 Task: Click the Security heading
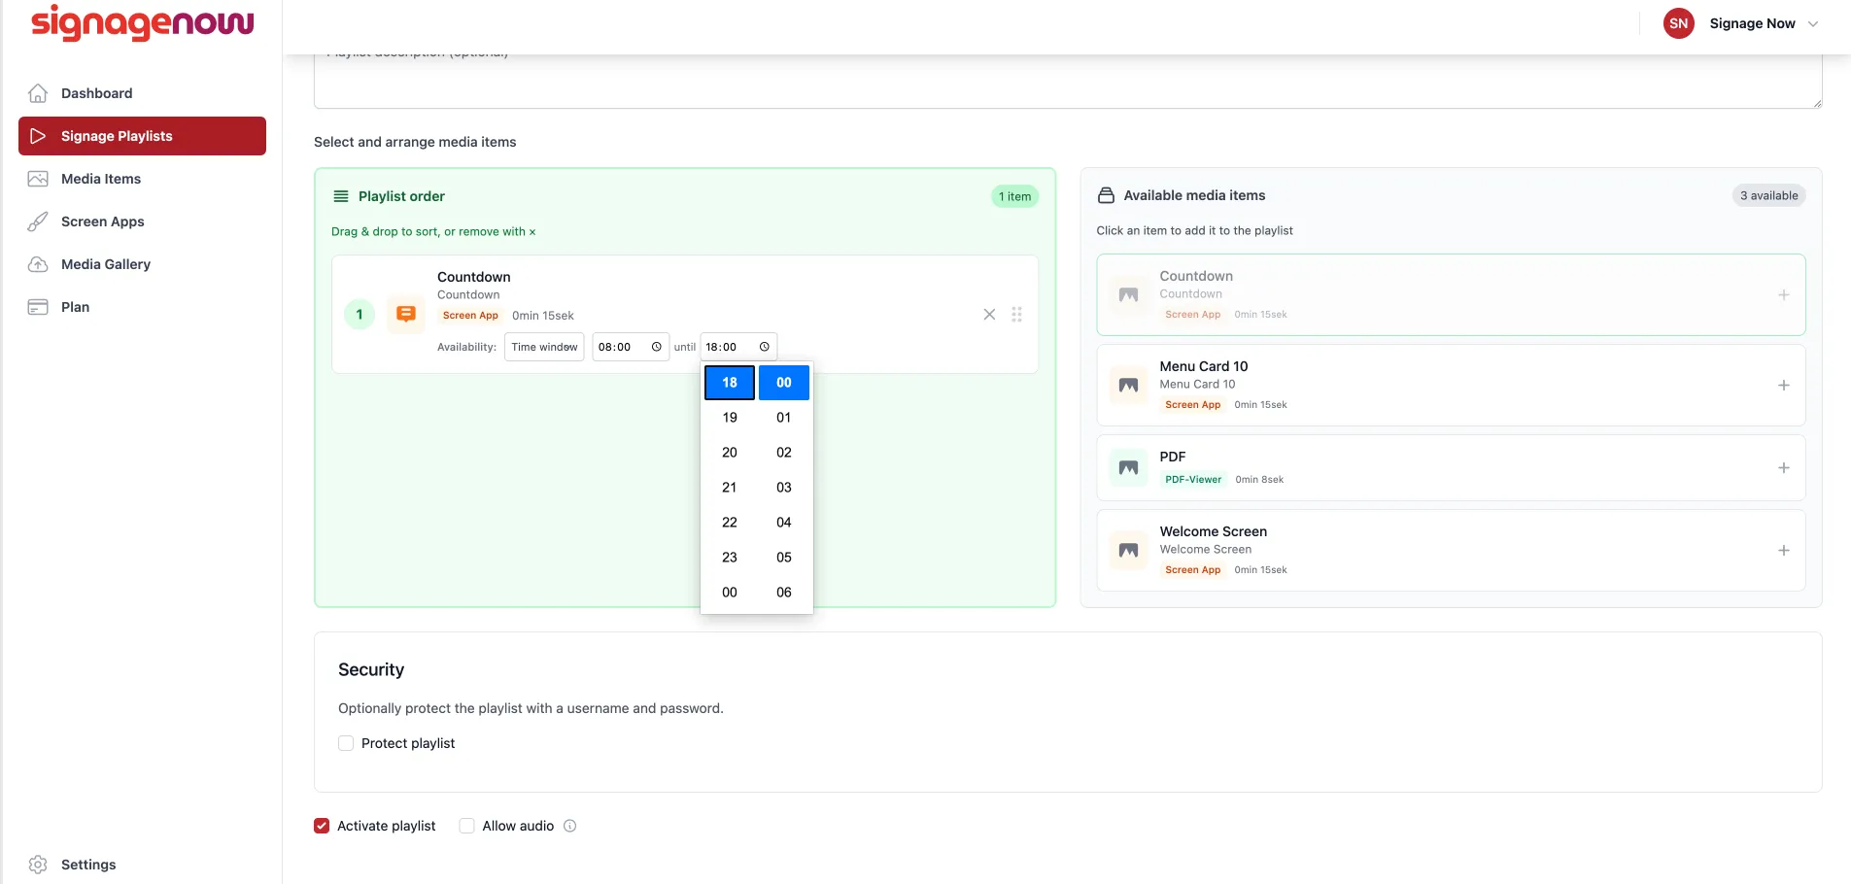(371, 670)
